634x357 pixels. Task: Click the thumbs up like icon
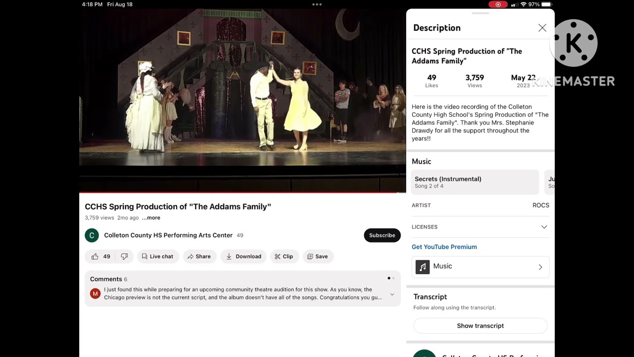[95, 256]
